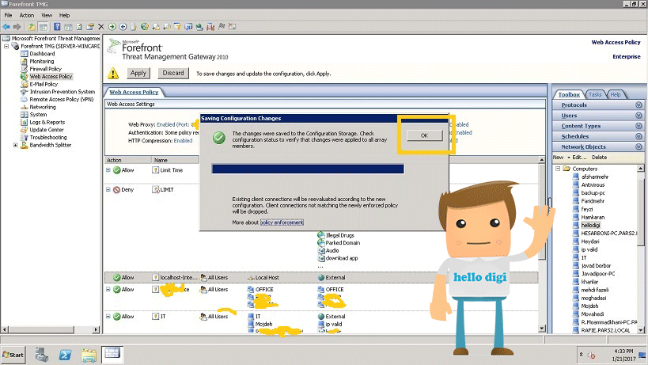Image resolution: width=648 pixels, height=365 pixels.
Task: Click the green circled right-arrow toolbar icon
Action: [x=112, y=27]
